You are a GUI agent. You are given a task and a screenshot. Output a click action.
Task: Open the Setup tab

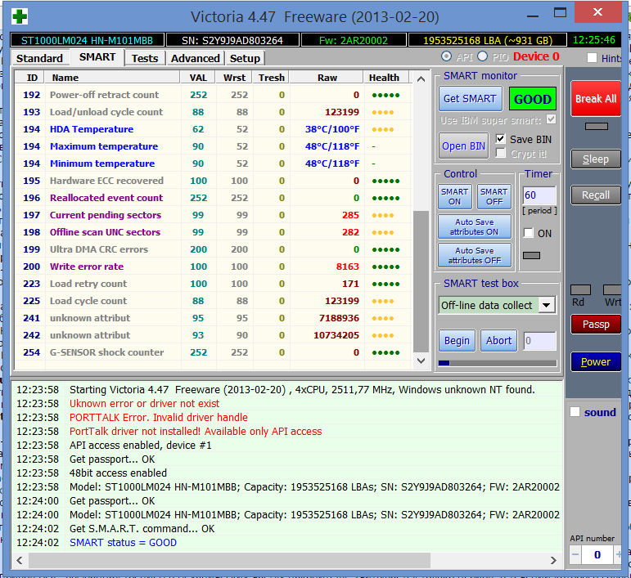click(x=245, y=58)
